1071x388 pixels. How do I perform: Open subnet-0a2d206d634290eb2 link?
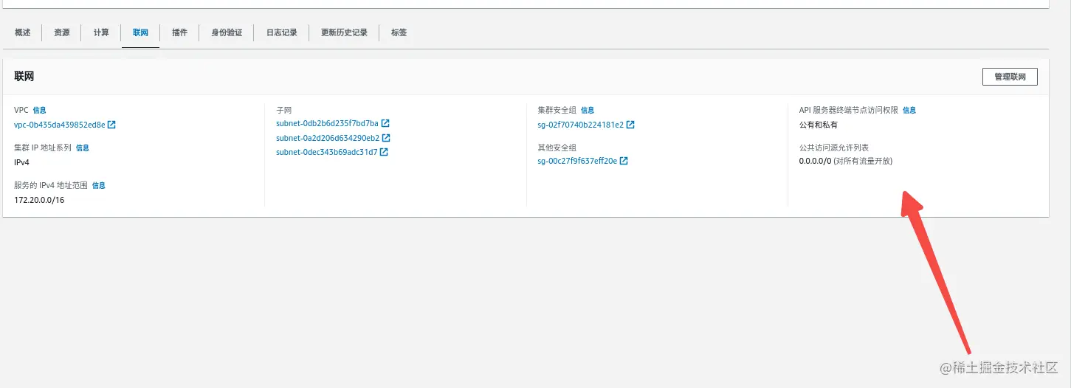(x=328, y=138)
